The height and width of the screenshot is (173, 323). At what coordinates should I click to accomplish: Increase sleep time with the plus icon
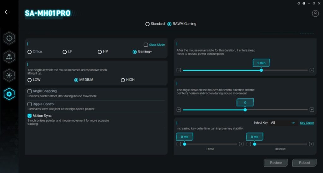(312, 70)
